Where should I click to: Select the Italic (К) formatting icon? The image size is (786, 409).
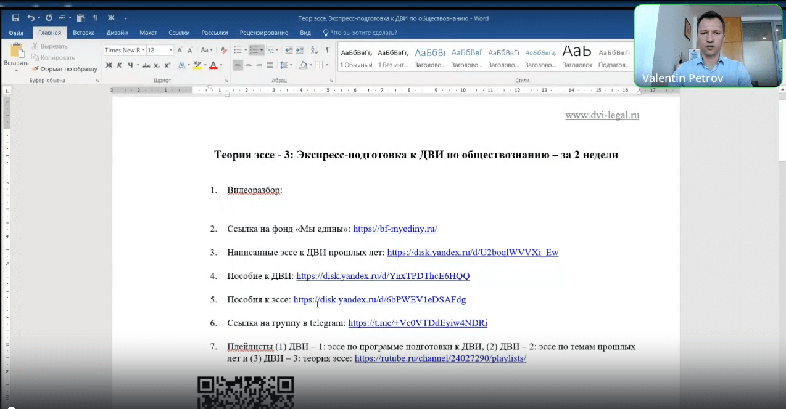pyautogui.click(x=119, y=65)
